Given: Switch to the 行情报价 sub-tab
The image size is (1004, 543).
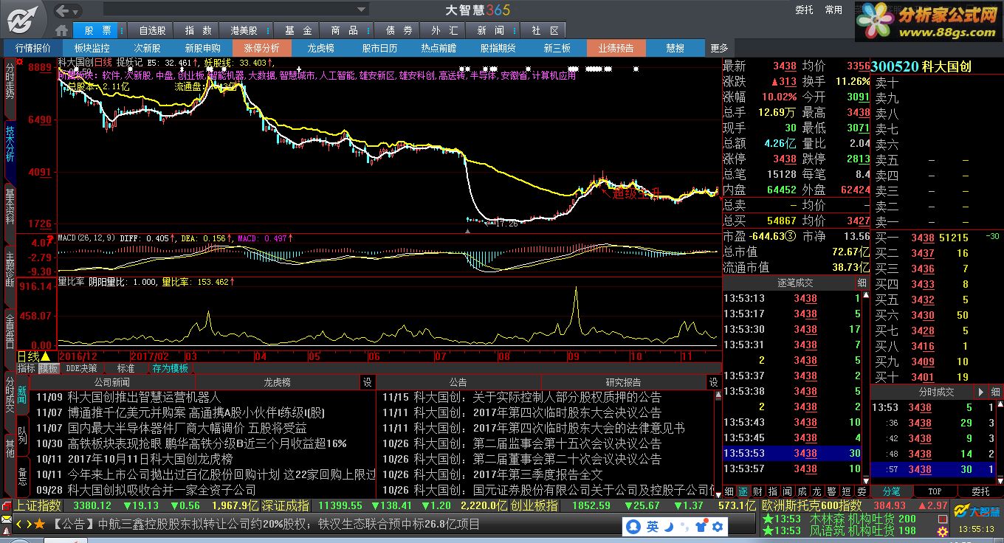Looking at the screenshot, I should pos(33,48).
